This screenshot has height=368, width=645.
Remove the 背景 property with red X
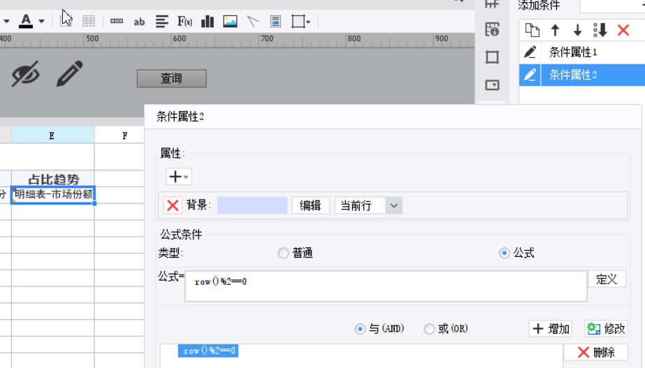pos(173,205)
